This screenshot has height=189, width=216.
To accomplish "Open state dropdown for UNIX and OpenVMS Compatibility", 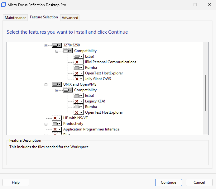I will point(68,90).
